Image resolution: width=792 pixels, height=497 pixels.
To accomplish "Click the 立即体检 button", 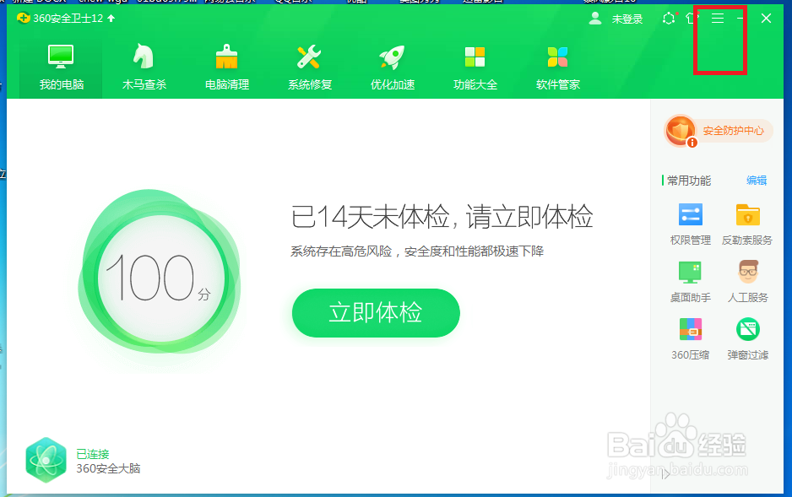I will [376, 313].
